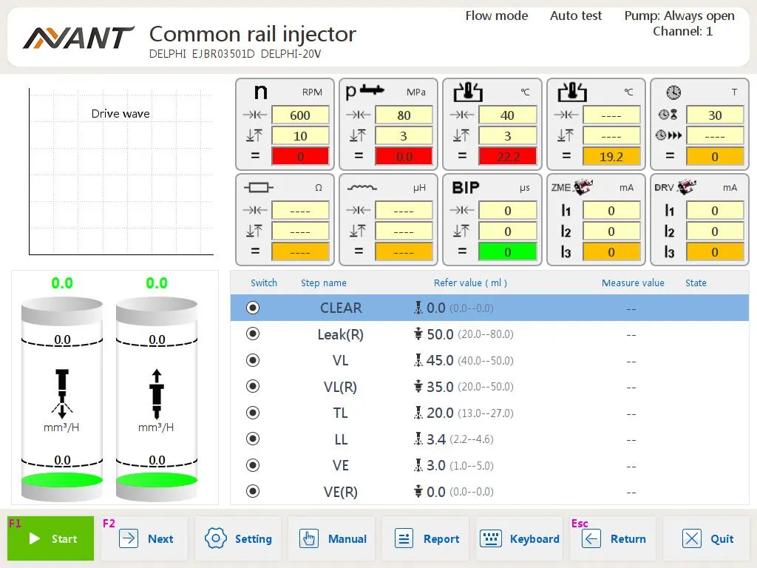Click the clock icon in the T timer panel

coord(673,91)
